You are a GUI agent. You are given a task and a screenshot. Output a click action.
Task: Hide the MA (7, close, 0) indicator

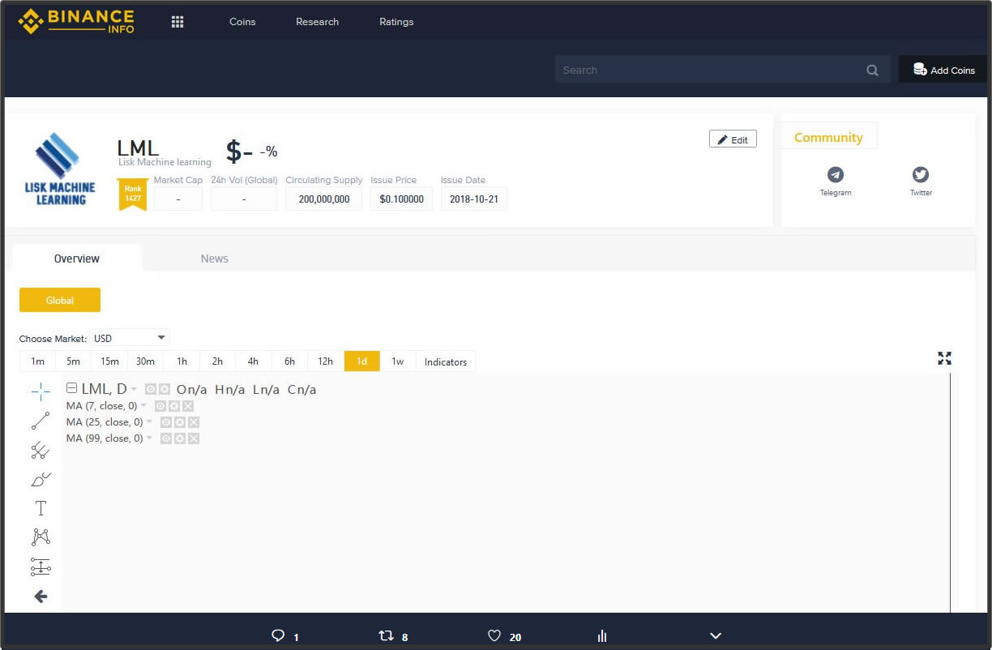pyautogui.click(x=160, y=406)
